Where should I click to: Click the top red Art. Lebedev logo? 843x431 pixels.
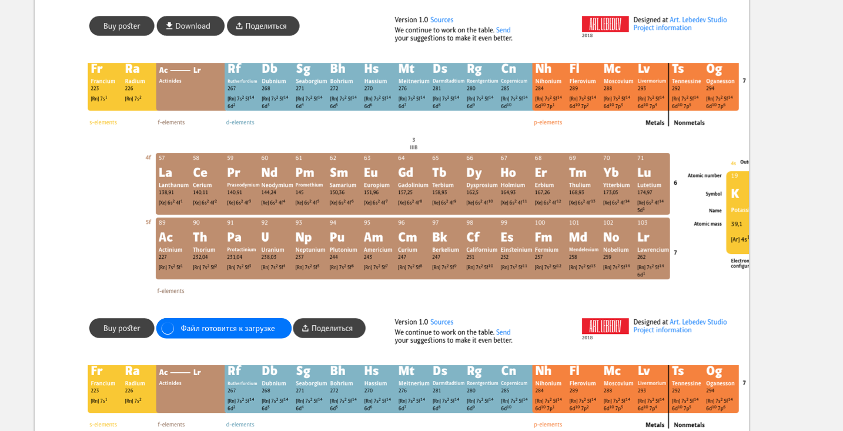click(x=605, y=24)
